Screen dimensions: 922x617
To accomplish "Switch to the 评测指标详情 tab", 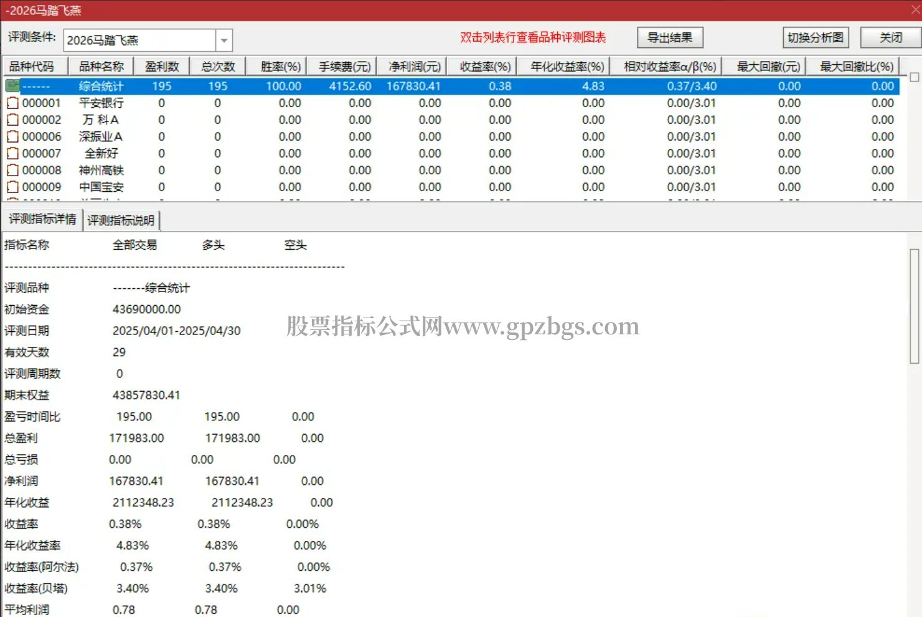I will tap(42, 220).
